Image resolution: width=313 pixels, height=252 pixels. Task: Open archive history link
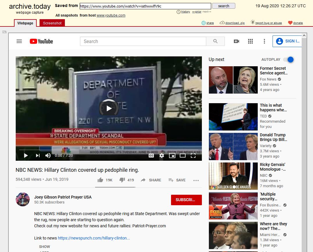point(186,12)
